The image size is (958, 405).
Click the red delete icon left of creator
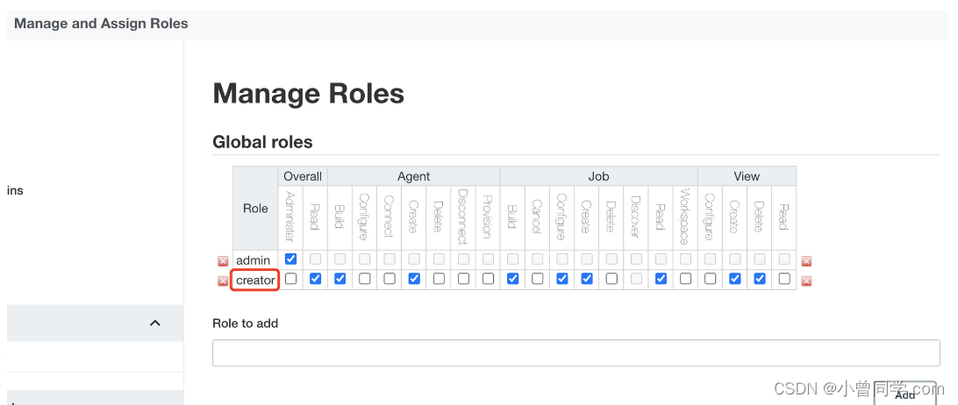pos(223,281)
